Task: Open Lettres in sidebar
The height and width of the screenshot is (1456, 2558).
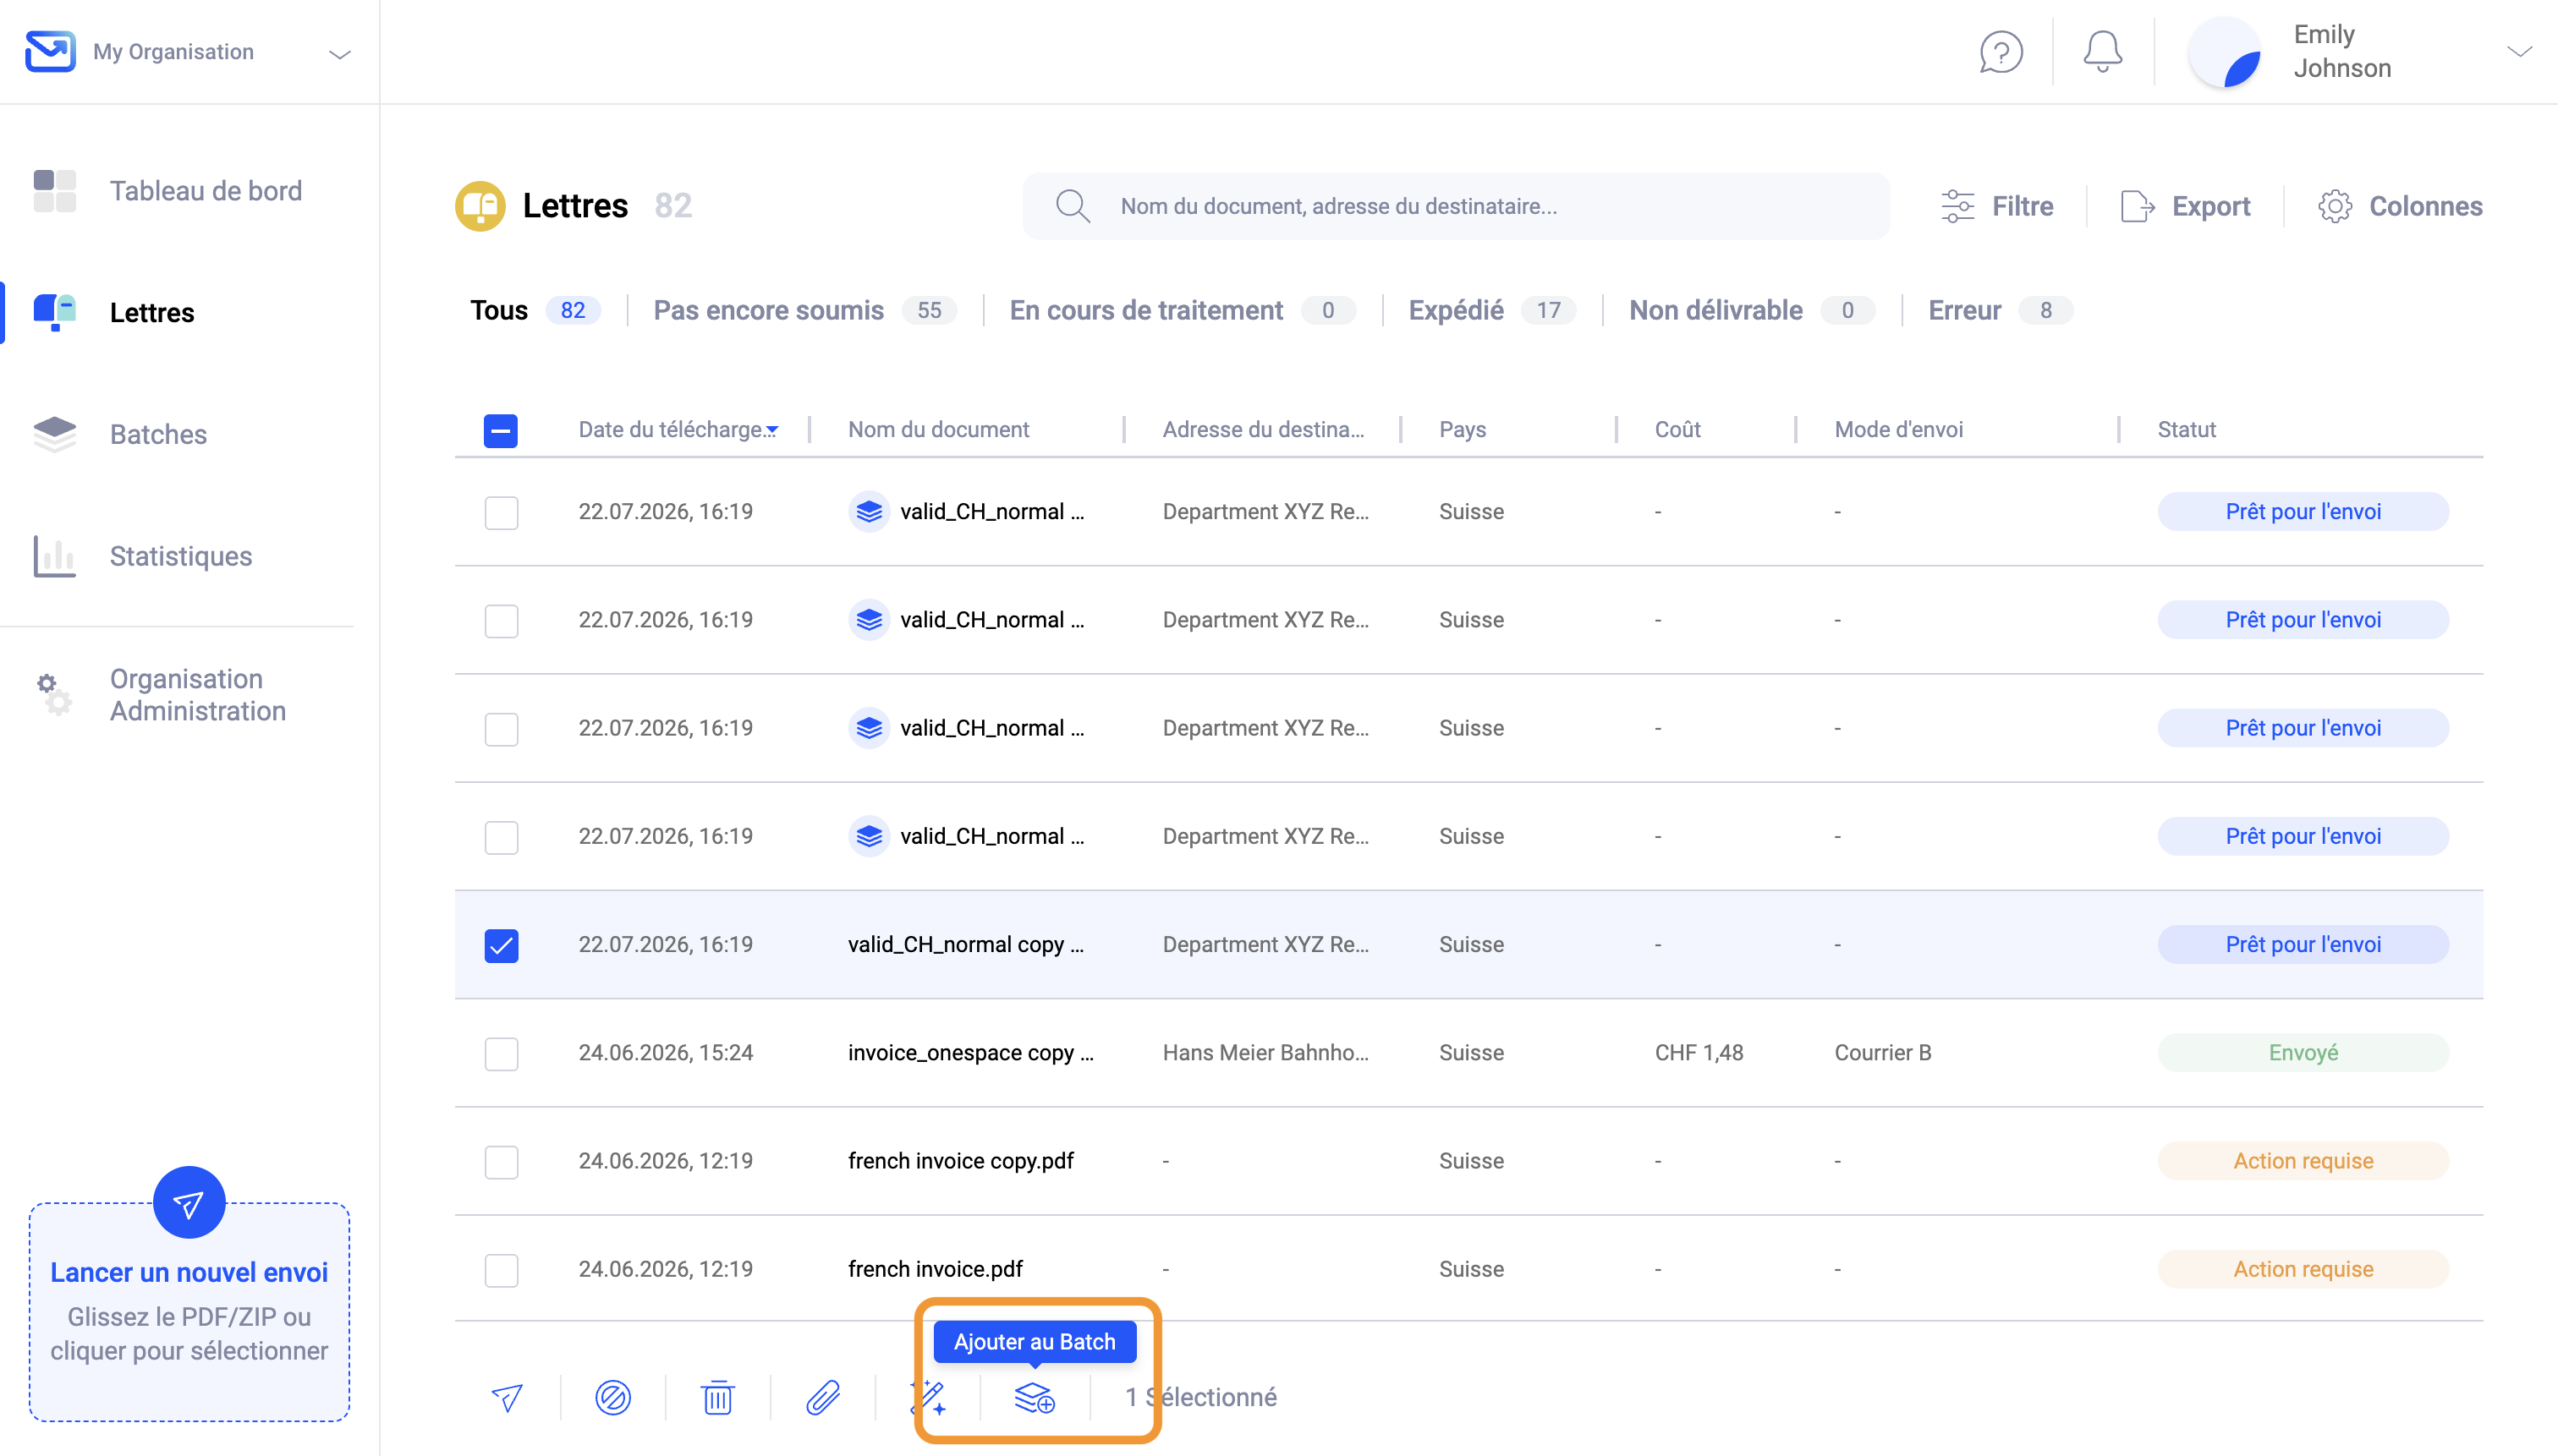Action: tap(114, 313)
